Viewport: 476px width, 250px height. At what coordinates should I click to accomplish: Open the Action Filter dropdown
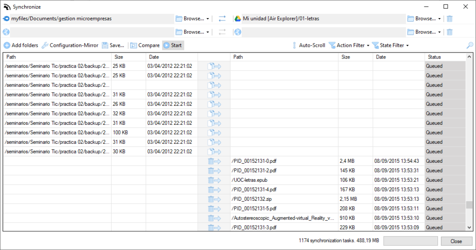pyautogui.click(x=349, y=45)
